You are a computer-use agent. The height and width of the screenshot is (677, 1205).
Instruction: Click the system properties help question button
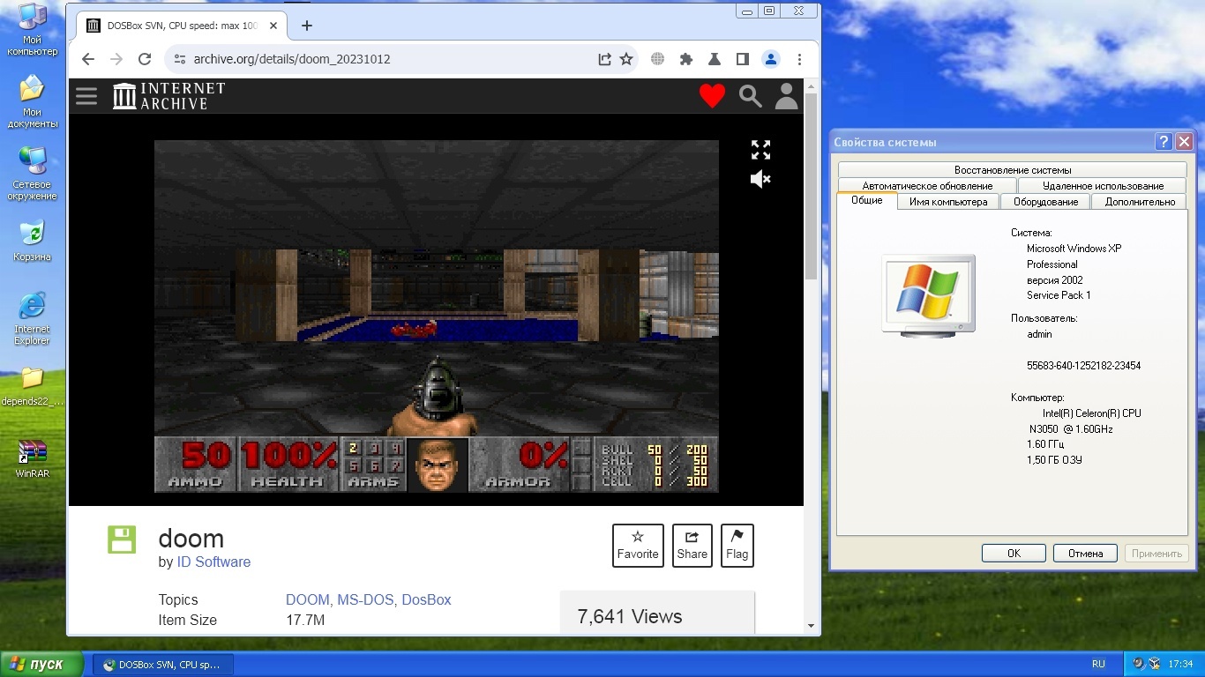(x=1164, y=142)
